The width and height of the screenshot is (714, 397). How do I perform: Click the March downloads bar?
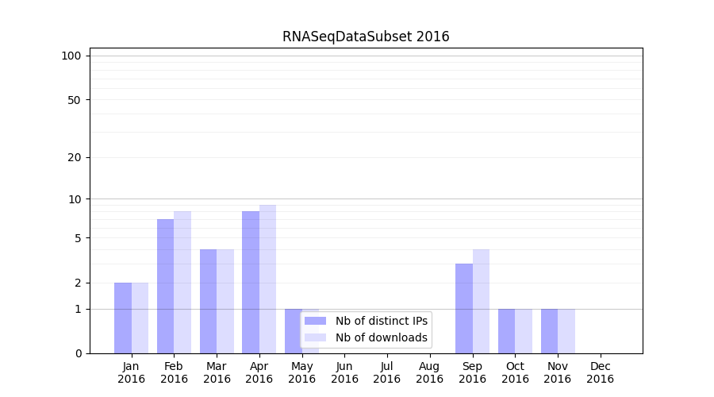[x=225, y=301]
